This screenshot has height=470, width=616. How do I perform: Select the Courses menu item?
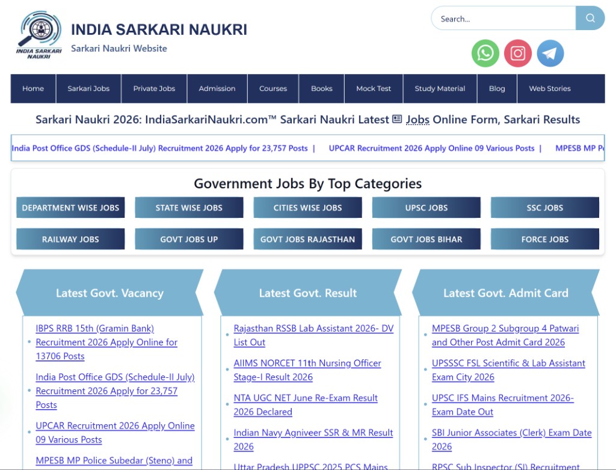[273, 88]
